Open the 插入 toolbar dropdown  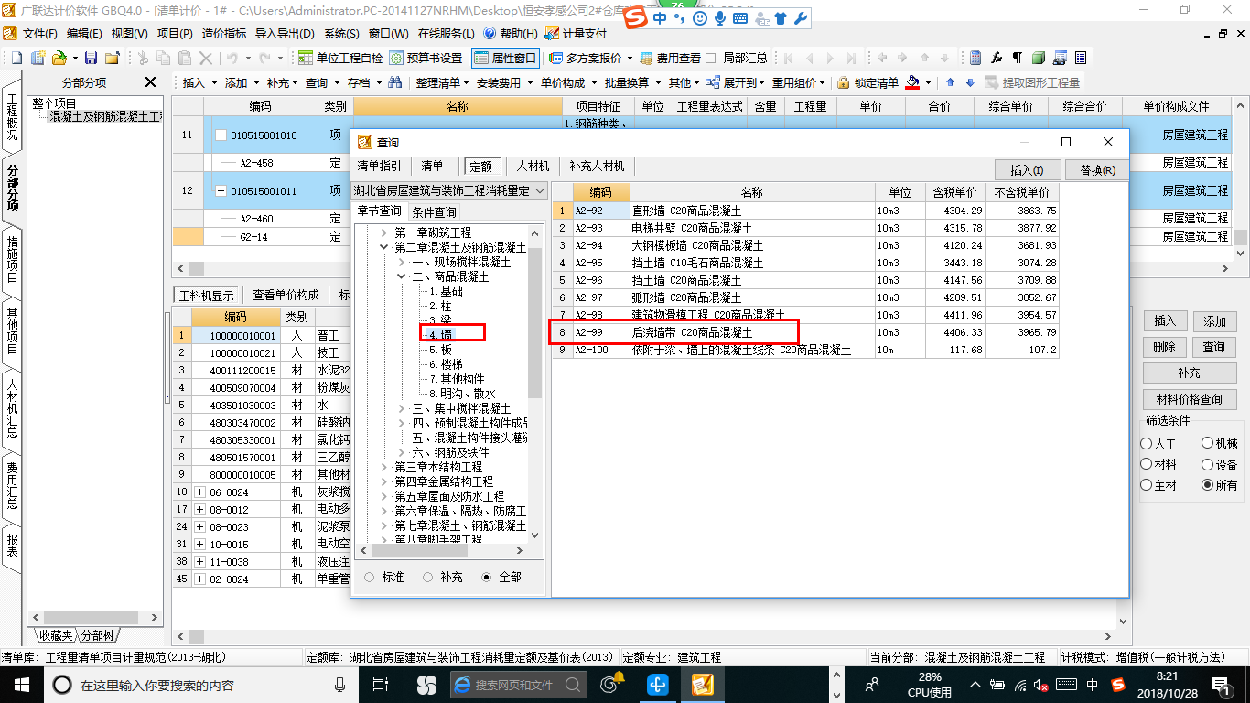click(199, 82)
